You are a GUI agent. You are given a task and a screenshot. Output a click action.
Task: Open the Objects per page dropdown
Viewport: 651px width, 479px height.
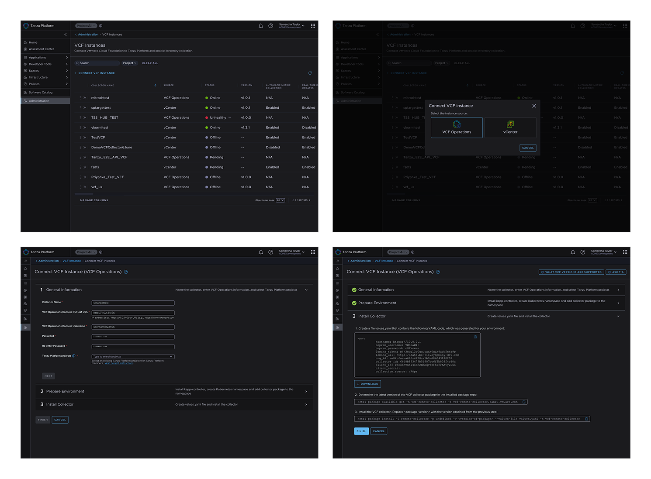(280, 200)
